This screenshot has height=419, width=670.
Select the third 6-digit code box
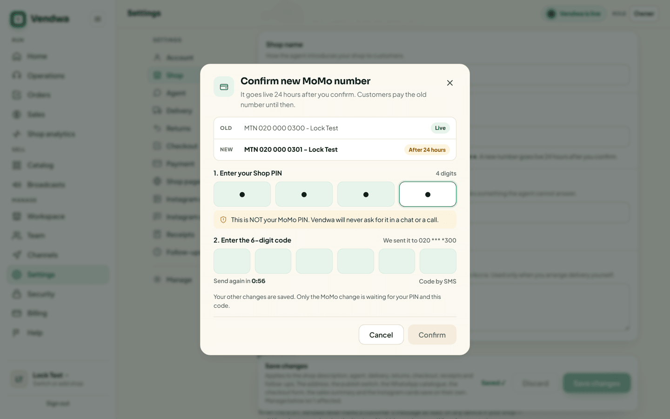click(314, 261)
